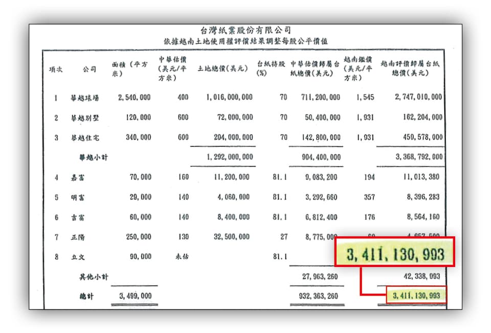Click subtotal 904,400,000
The width and height of the screenshot is (491, 333).
tap(321, 157)
